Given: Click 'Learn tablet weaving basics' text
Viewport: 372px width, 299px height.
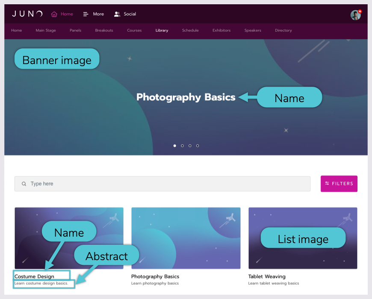Looking at the screenshot, I should tap(274, 283).
